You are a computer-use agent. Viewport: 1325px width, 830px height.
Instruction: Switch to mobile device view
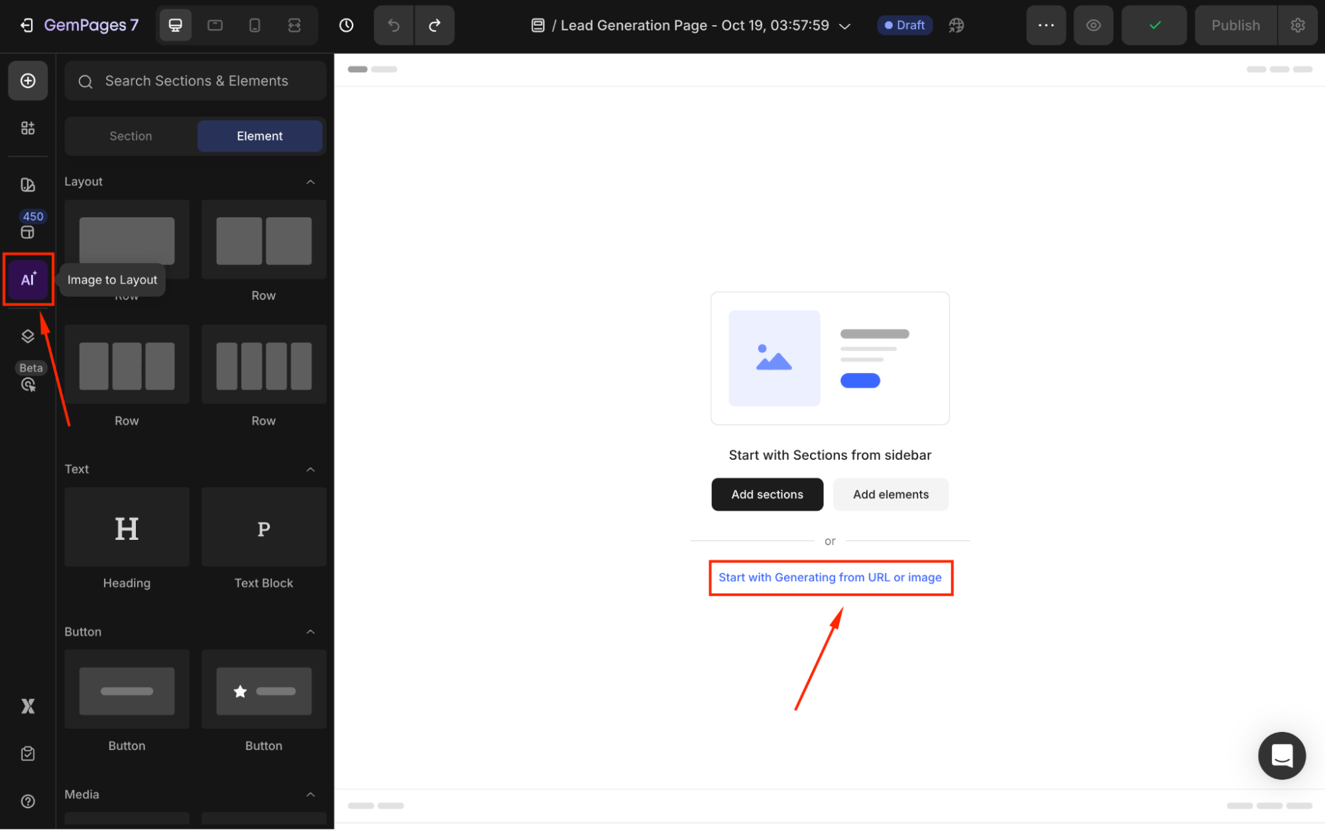tap(255, 25)
